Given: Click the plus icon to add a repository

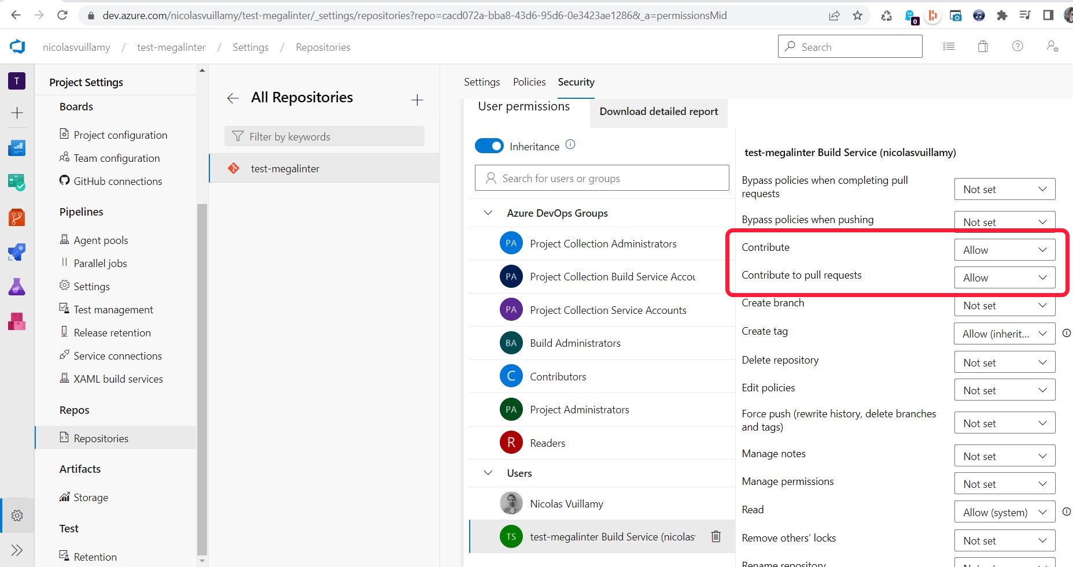Looking at the screenshot, I should [417, 100].
